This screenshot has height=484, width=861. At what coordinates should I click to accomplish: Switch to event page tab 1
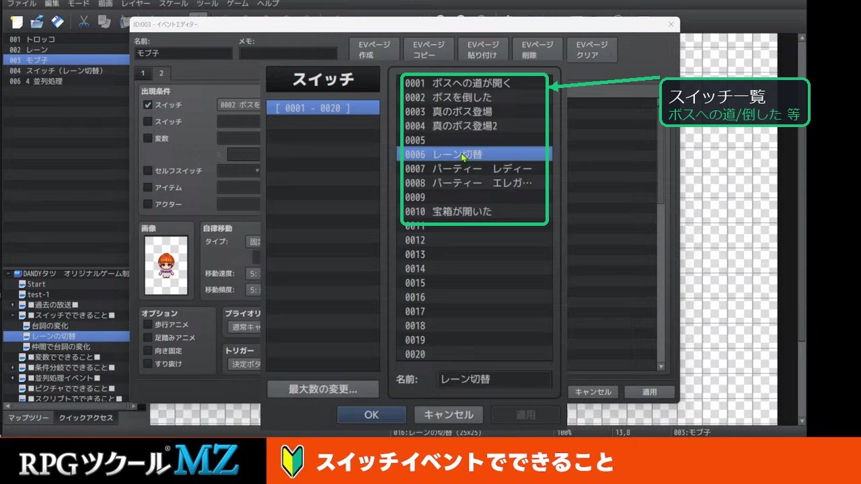pos(143,73)
